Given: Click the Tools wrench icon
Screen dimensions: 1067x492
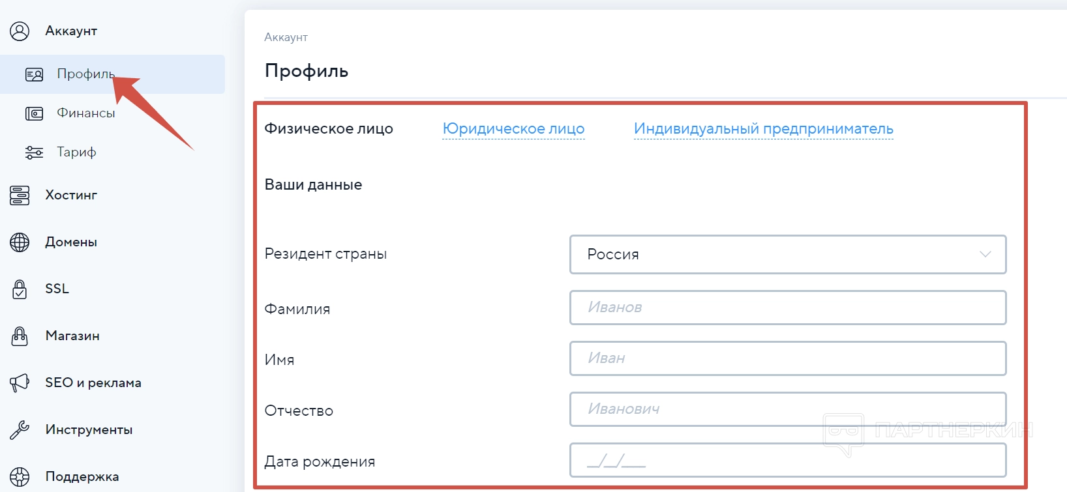Looking at the screenshot, I should 20,429.
